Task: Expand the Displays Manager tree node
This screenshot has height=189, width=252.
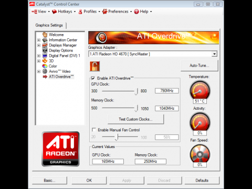Action: point(39,45)
